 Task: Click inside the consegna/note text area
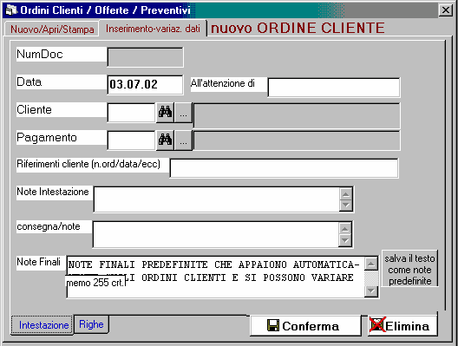click(216, 234)
